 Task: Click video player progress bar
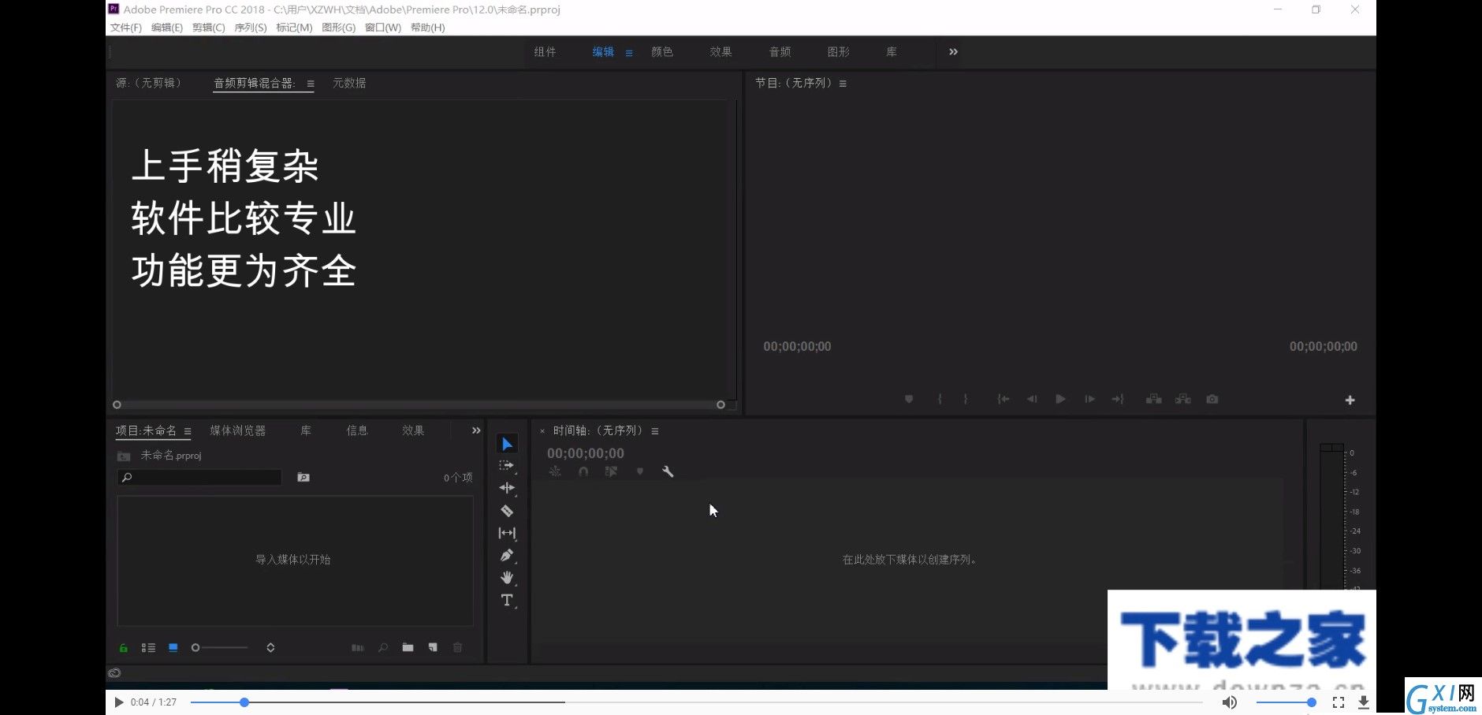(697, 702)
